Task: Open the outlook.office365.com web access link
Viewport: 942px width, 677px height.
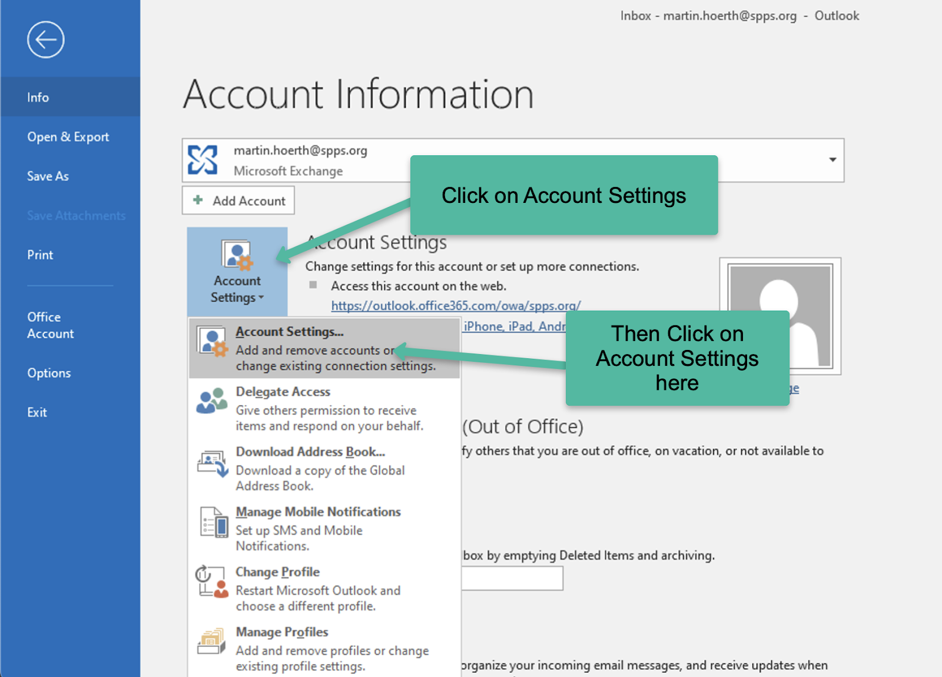Action: 456,306
